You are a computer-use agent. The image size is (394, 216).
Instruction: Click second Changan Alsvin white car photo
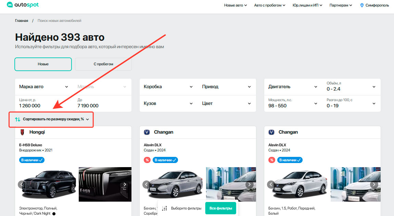(x=299, y=185)
